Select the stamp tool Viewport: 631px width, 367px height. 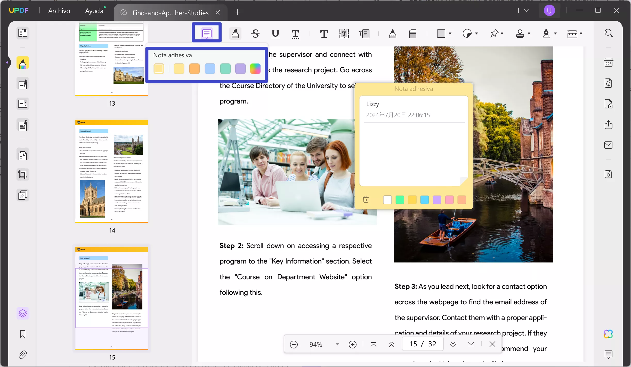click(x=520, y=34)
